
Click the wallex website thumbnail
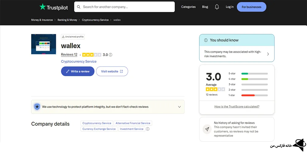pyautogui.click(x=44, y=44)
